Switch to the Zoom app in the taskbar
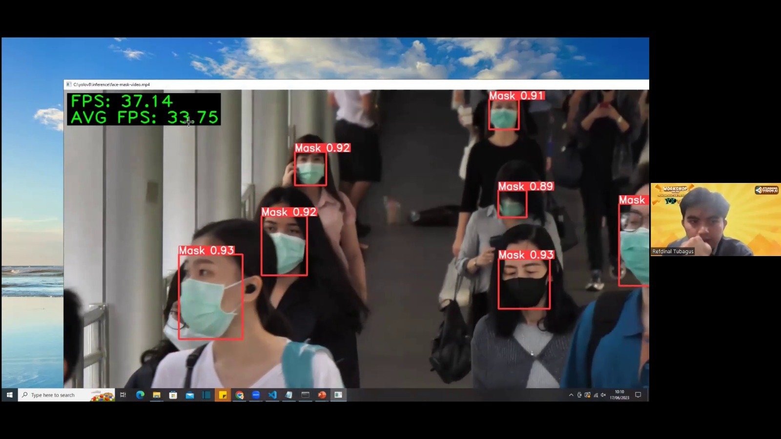The height and width of the screenshot is (439, 781). [x=256, y=395]
